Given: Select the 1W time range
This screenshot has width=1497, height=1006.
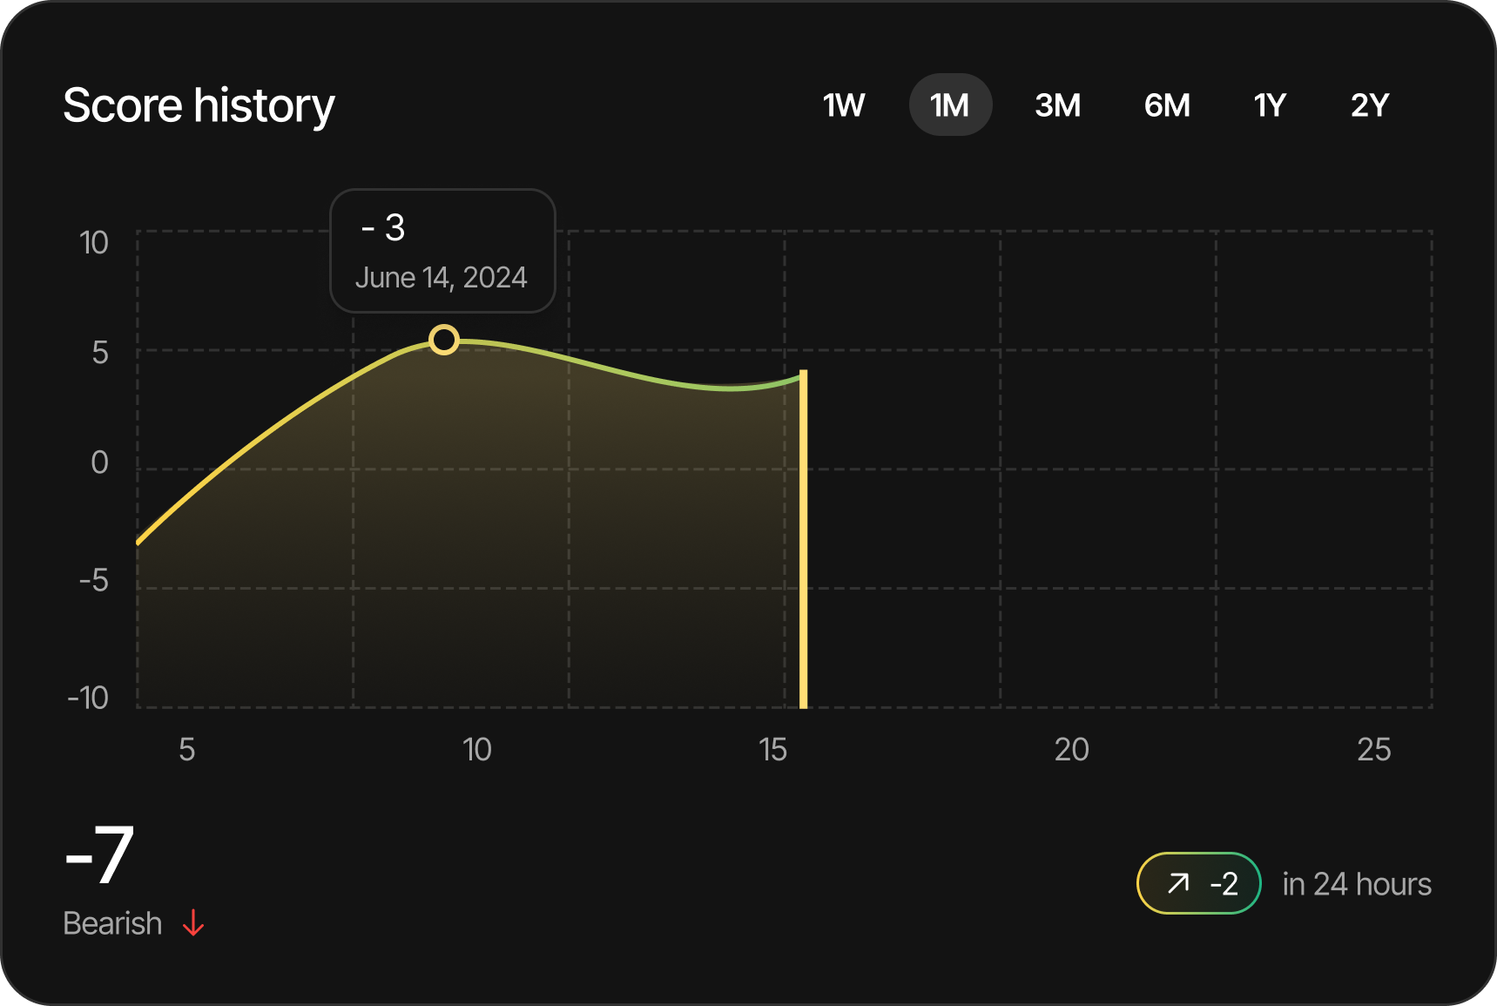Looking at the screenshot, I should coord(842,105).
